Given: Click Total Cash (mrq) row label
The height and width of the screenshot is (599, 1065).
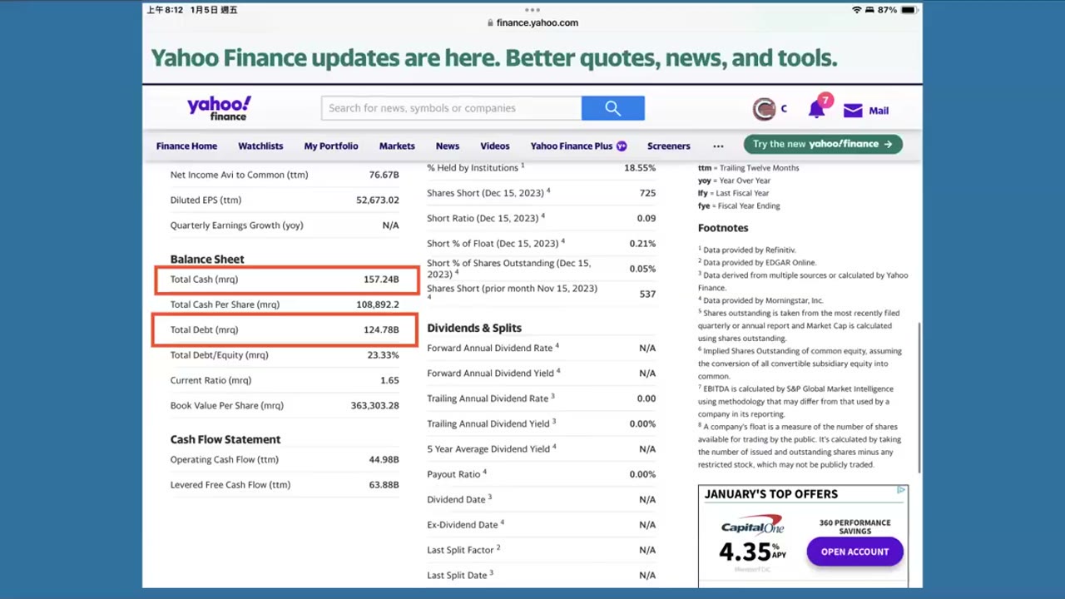Looking at the screenshot, I should (204, 280).
